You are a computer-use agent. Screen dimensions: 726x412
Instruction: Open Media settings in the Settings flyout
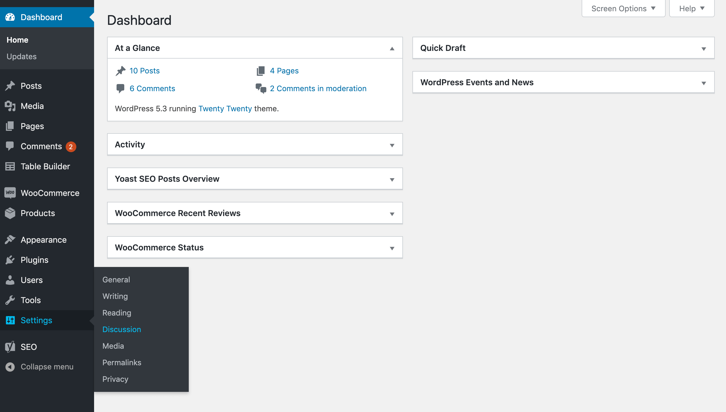pos(113,346)
